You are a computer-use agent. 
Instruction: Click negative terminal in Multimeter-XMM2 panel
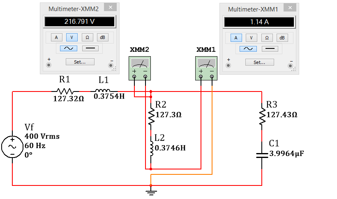click(111, 65)
